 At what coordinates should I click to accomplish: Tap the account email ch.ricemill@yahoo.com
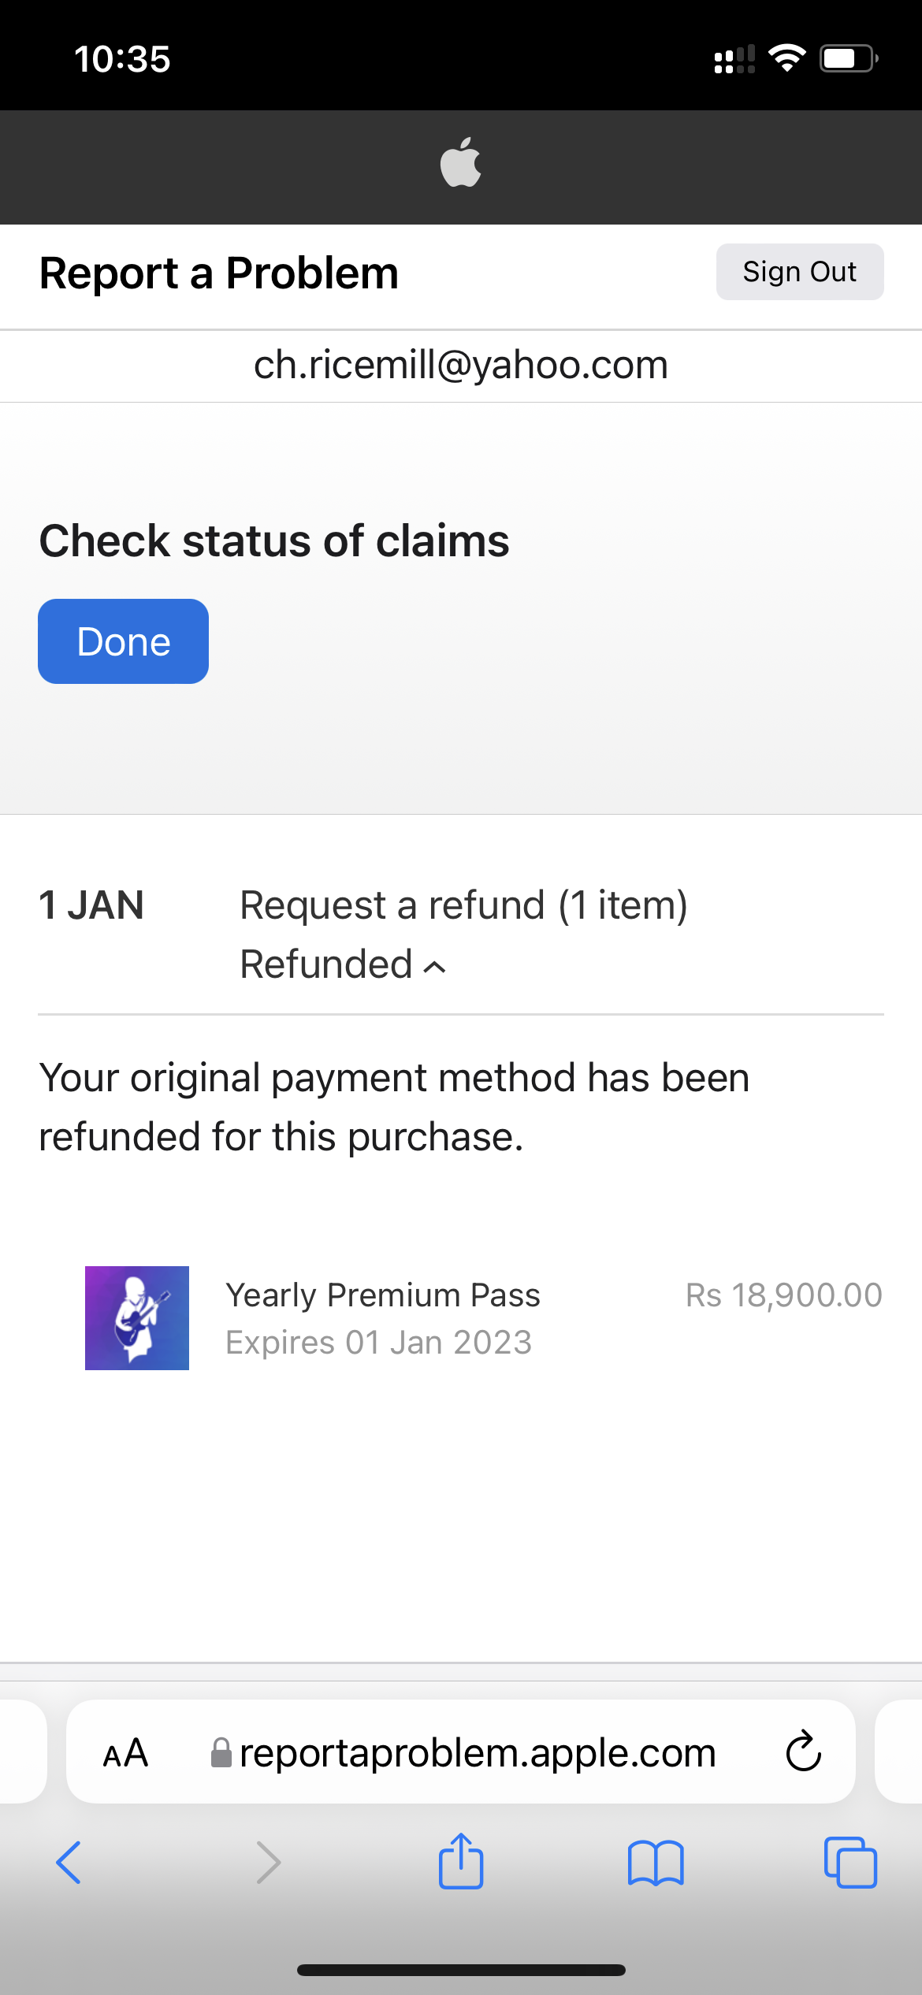click(461, 365)
